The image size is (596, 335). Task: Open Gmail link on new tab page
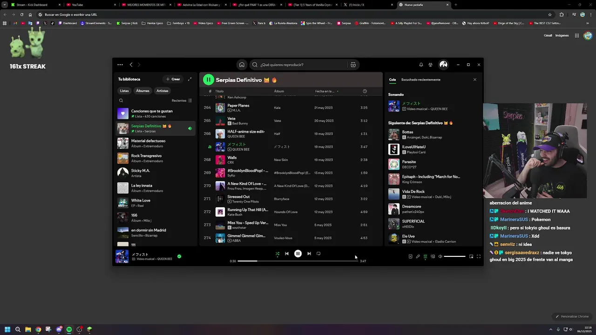click(548, 35)
